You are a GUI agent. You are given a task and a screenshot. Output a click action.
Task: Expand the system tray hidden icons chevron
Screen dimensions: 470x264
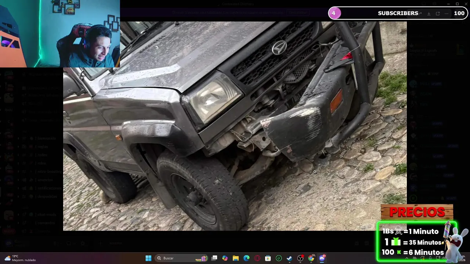coord(406,258)
